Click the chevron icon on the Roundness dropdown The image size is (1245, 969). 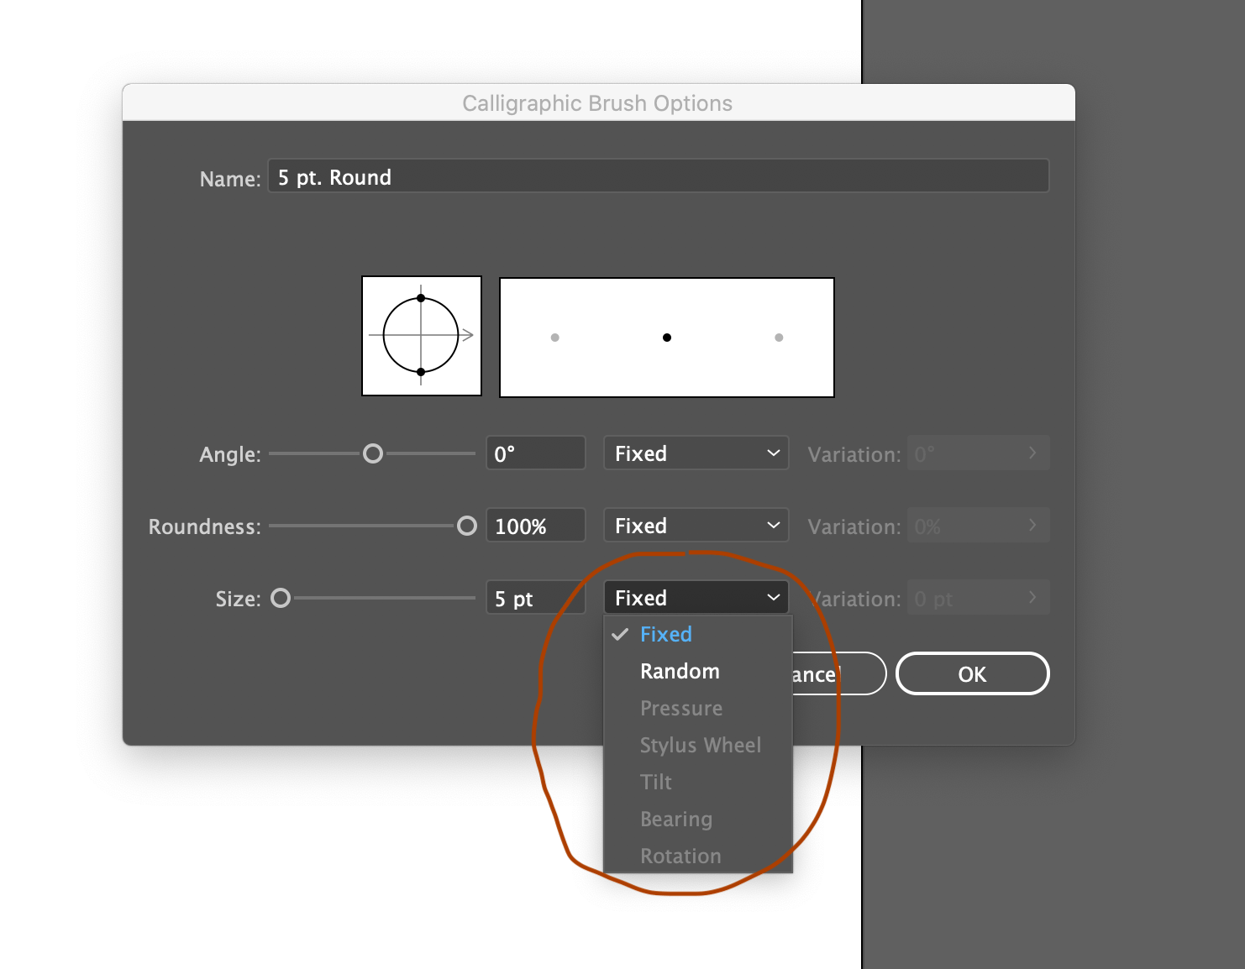pyautogui.click(x=772, y=525)
